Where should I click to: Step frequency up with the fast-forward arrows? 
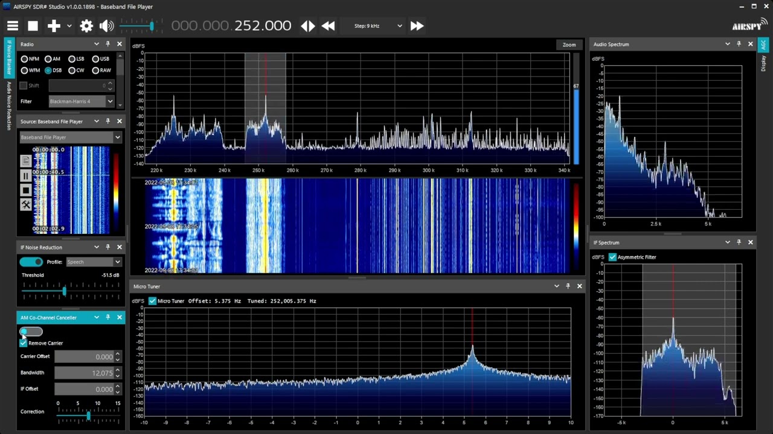pyautogui.click(x=417, y=26)
